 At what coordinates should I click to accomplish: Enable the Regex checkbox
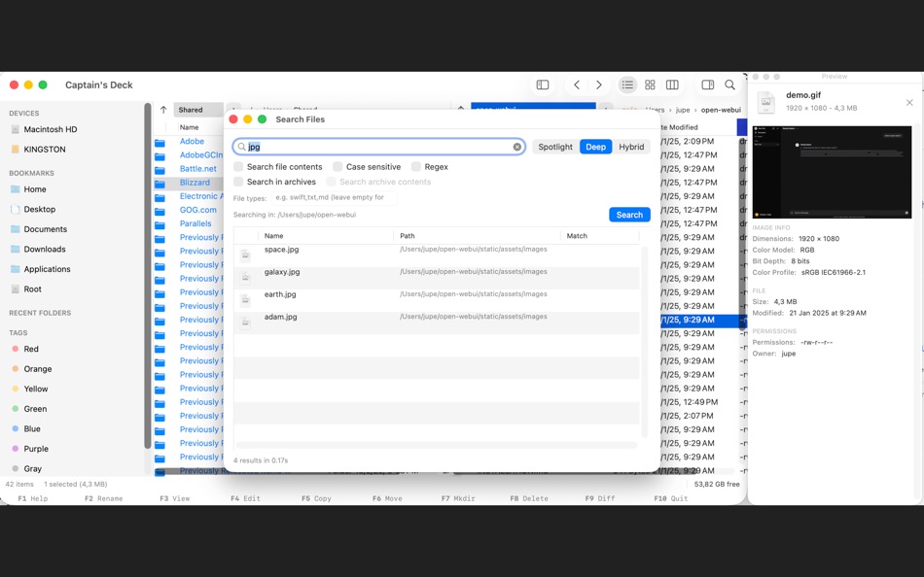tap(416, 167)
